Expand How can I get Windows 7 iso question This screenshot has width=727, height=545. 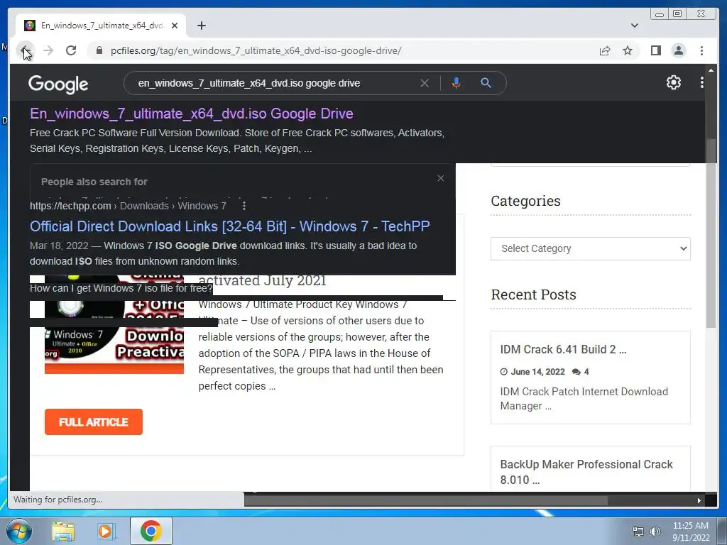coord(121,288)
